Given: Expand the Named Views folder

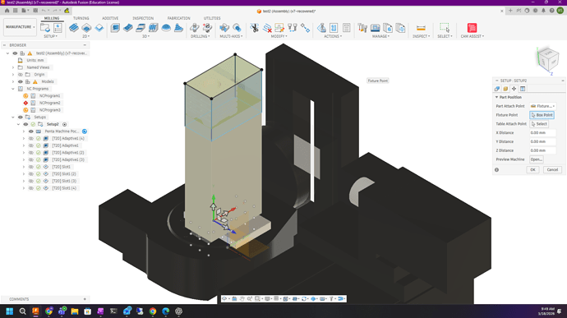Looking at the screenshot, I should [x=13, y=67].
